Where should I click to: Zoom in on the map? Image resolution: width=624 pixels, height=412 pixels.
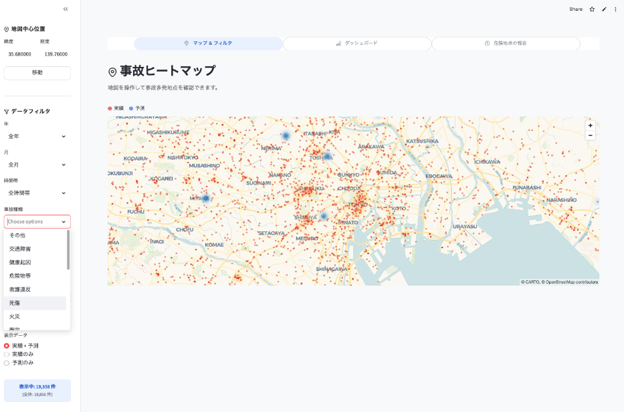(590, 125)
